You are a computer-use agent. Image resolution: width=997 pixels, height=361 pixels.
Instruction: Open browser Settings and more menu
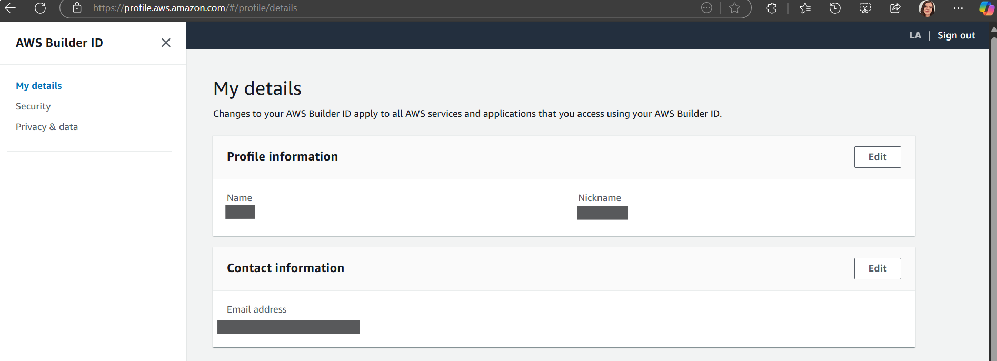pos(958,8)
